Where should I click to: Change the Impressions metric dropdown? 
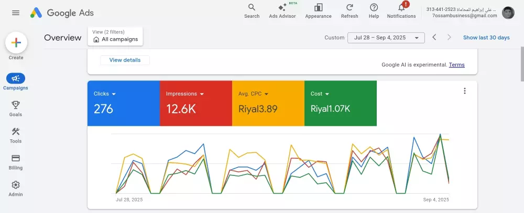185,94
